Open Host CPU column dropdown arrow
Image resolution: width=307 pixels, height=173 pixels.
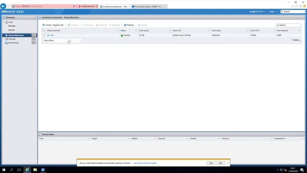click(x=273, y=31)
